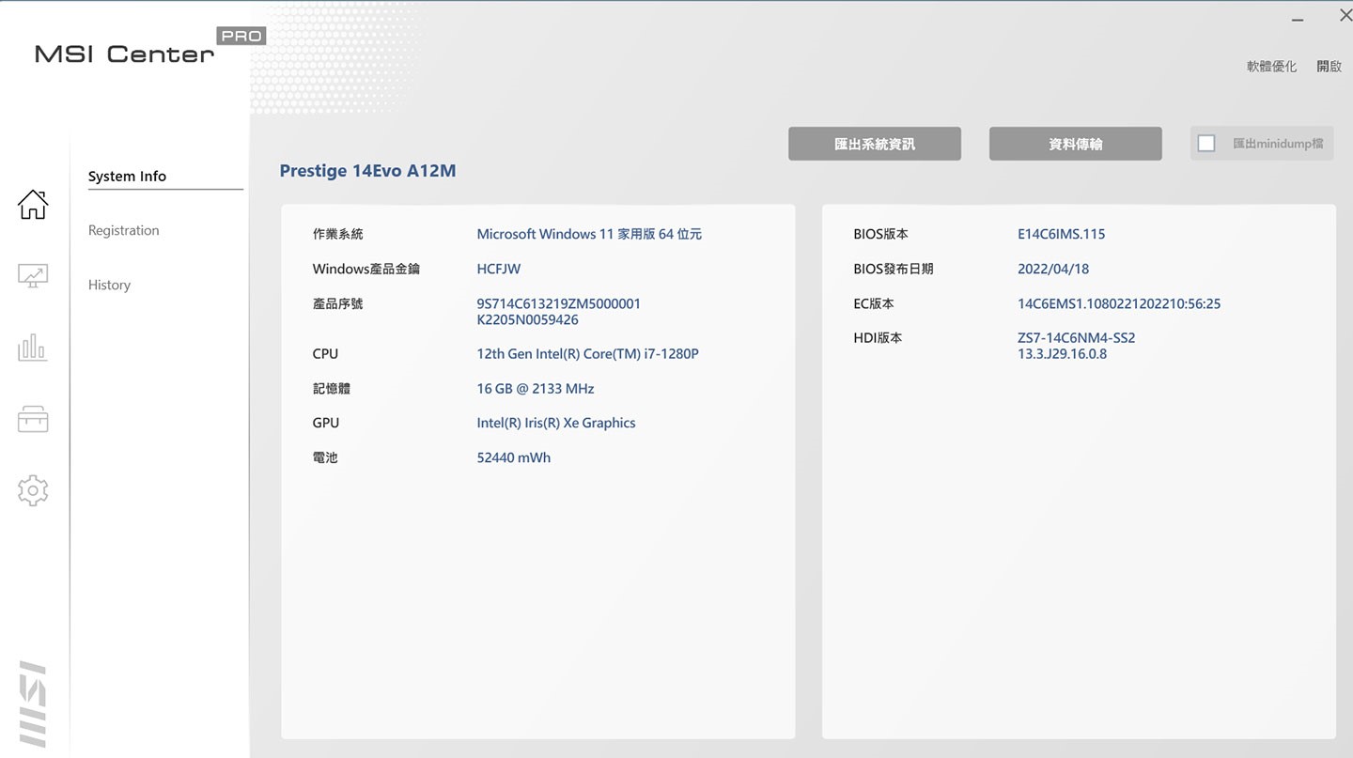Image resolution: width=1353 pixels, height=758 pixels.
Task: Click the MSI Center PRO logo
Action: pos(150,47)
